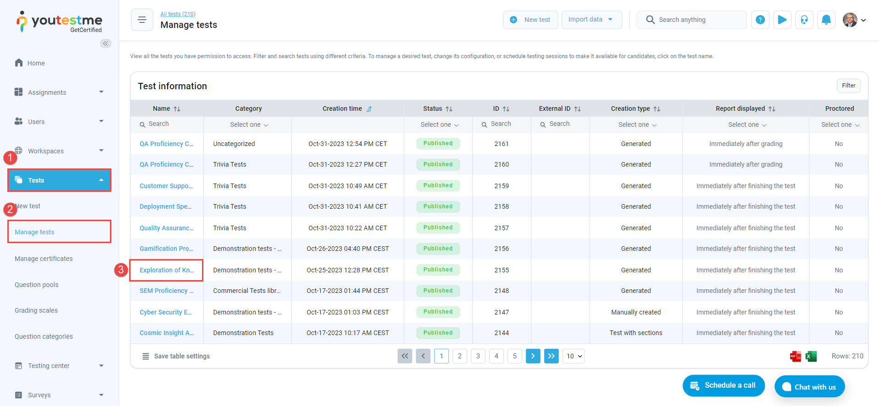The height and width of the screenshot is (406, 879).
Task: Open Manage tests in sidebar
Action: pos(34,232)
